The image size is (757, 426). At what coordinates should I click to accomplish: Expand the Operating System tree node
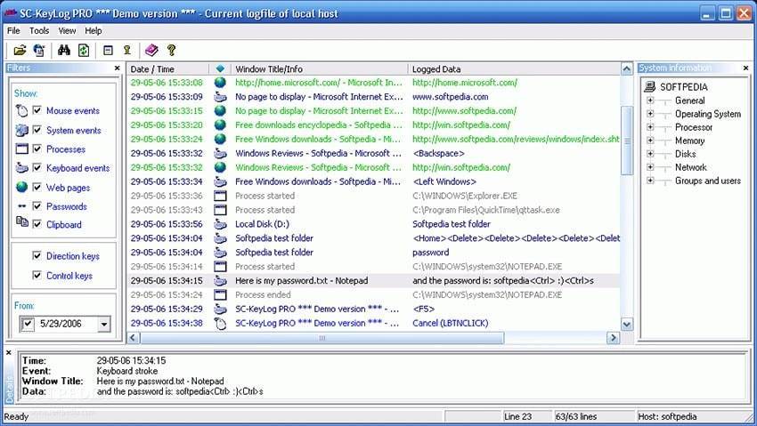click(x=650, y=114)
